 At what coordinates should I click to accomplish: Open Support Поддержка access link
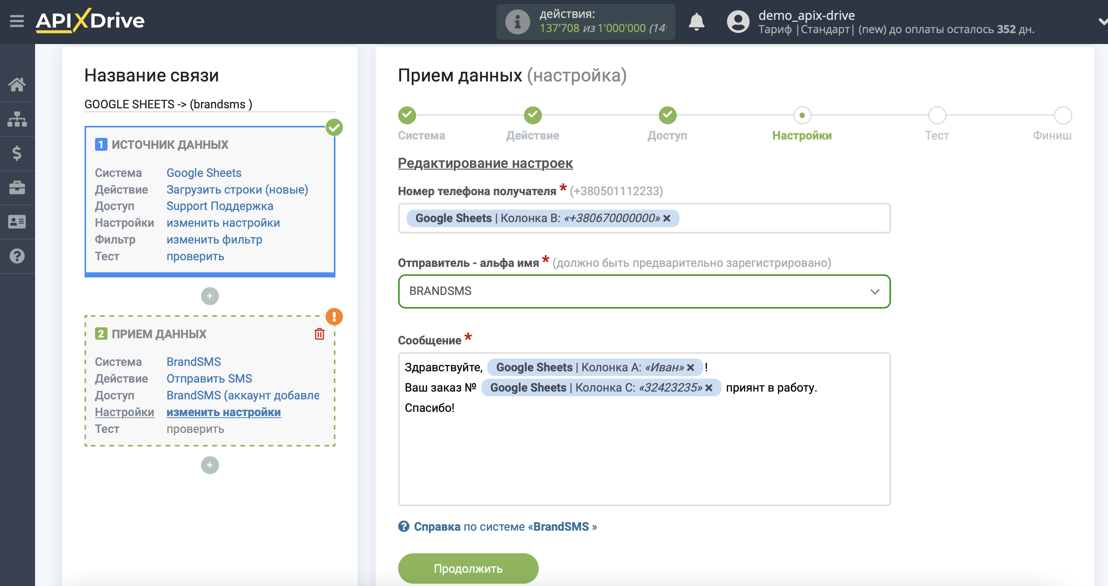point(220,206)
